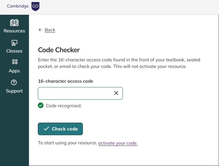Click the tick icon inside Check code
This screenshot has height=166, width=219.
(x=46, y=129)
